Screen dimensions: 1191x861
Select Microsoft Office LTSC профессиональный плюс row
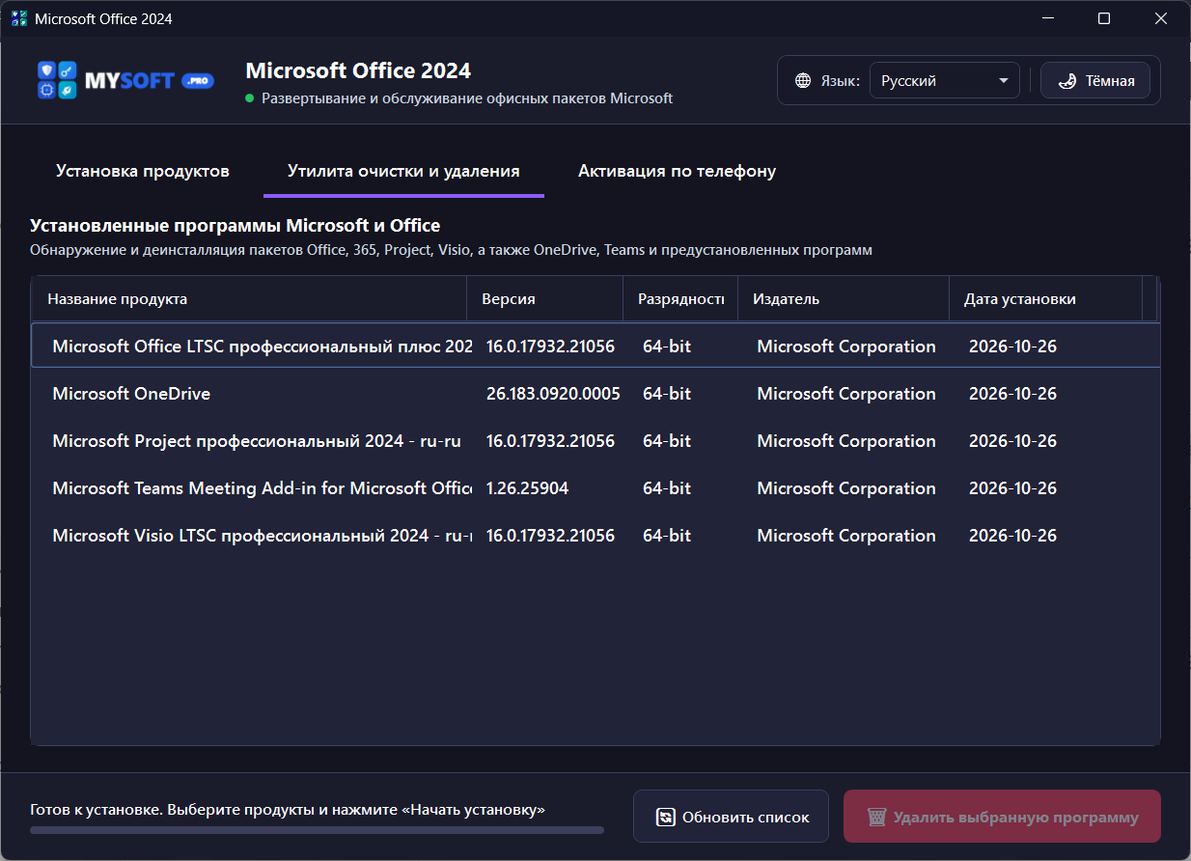(595, 346)
